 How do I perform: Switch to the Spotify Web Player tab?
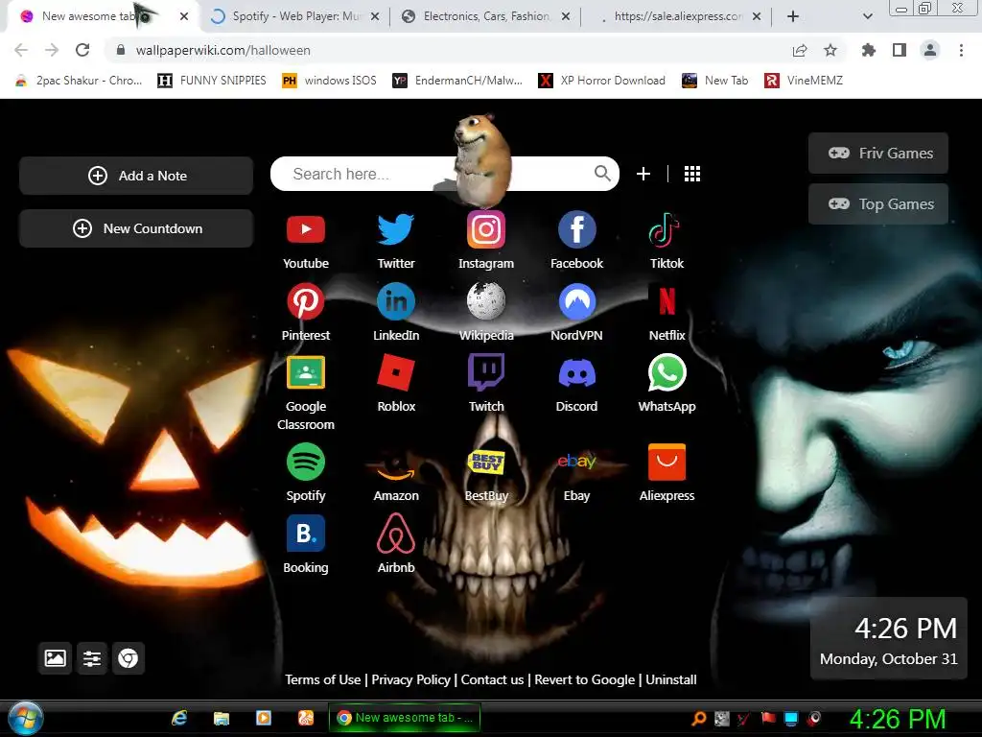pyautogui.click(x=295, y=16)
